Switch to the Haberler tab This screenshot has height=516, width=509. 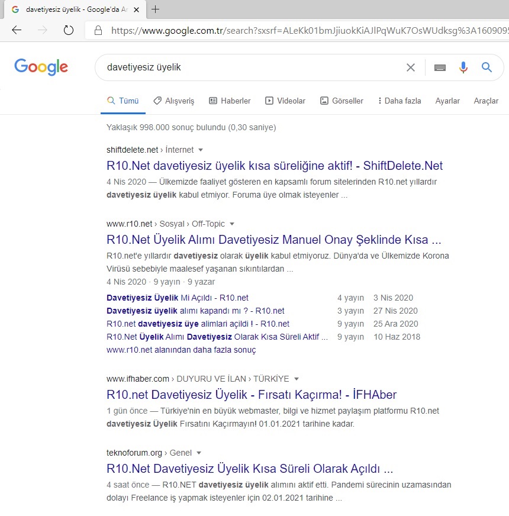230,101
